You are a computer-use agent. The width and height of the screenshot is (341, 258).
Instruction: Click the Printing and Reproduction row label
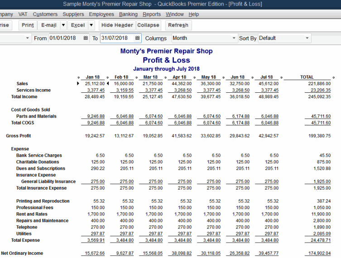tap(43, 201)
